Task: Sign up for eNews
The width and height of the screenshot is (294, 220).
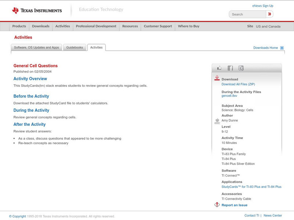Action: pyautogui.click(x=262, y=6)
